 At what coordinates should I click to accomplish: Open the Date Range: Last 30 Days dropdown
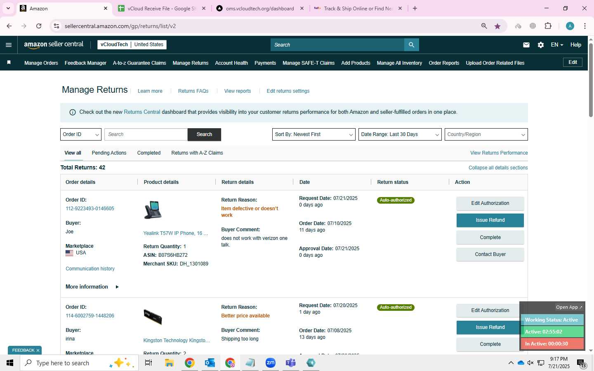pyautogui.click(x=400, y=134)
